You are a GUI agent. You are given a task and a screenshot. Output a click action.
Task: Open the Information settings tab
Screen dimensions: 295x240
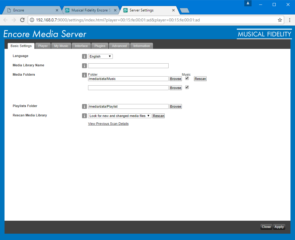[x=141, y=46]
